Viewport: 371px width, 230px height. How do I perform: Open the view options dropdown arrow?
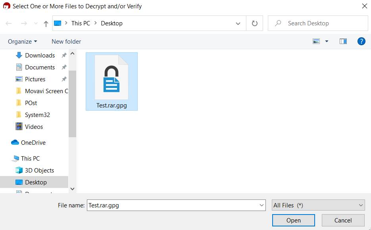click(327, 41)
